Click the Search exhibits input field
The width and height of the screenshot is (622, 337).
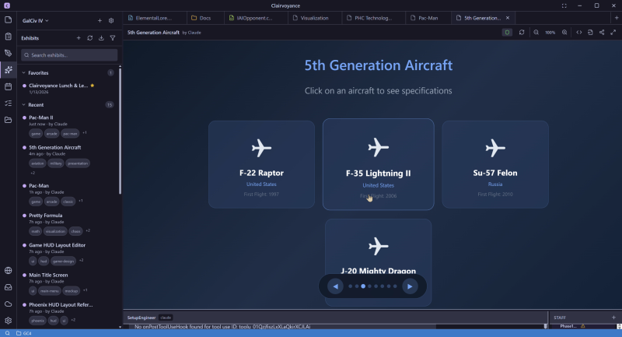pos(69,55)
